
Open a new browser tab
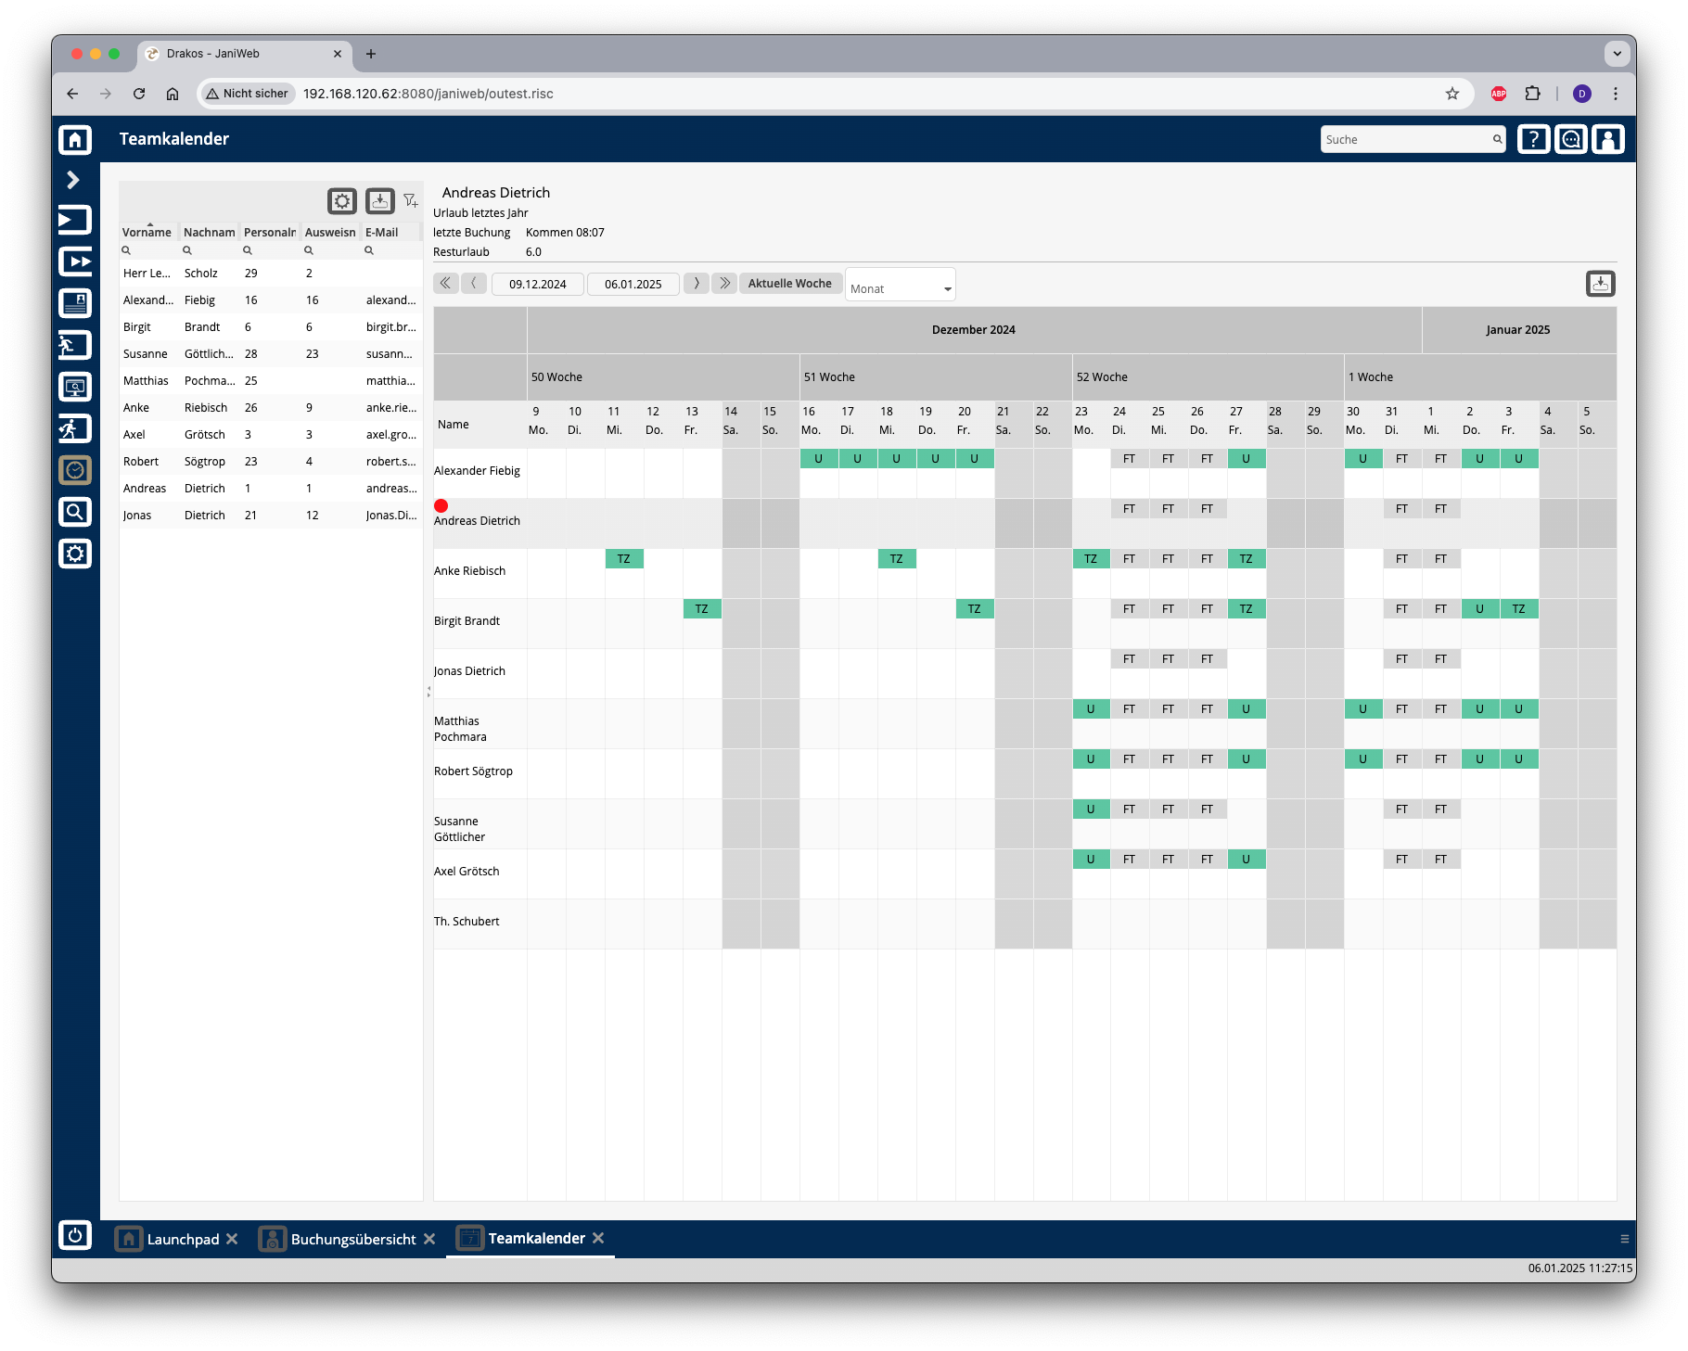(x=371, y=54)
